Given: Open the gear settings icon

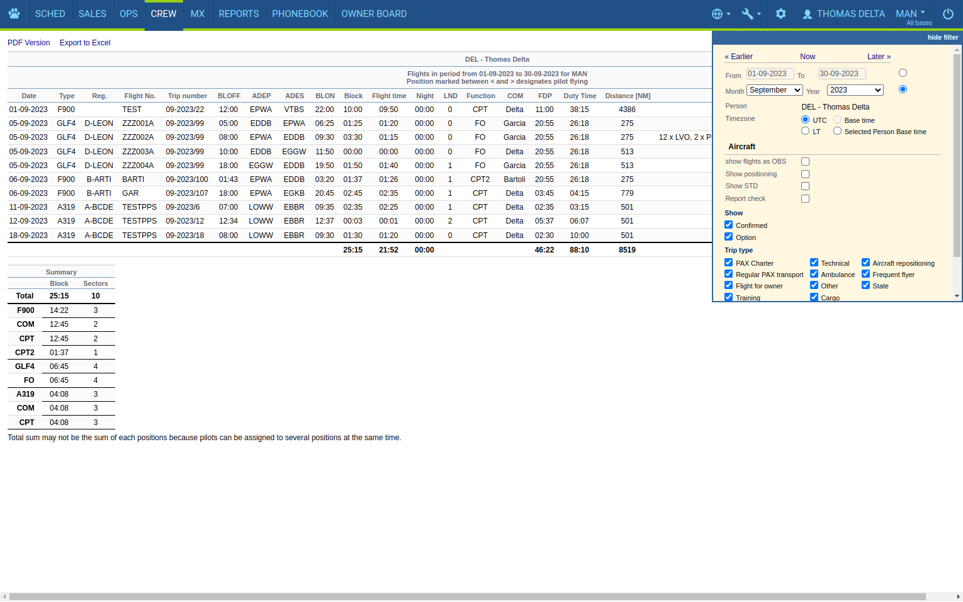Looking at the screenshot, I should tap(780, 14).
